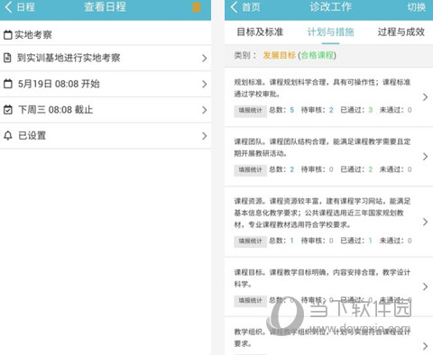Select the 5月19日 08:08 开始 start time

point(59,84)
